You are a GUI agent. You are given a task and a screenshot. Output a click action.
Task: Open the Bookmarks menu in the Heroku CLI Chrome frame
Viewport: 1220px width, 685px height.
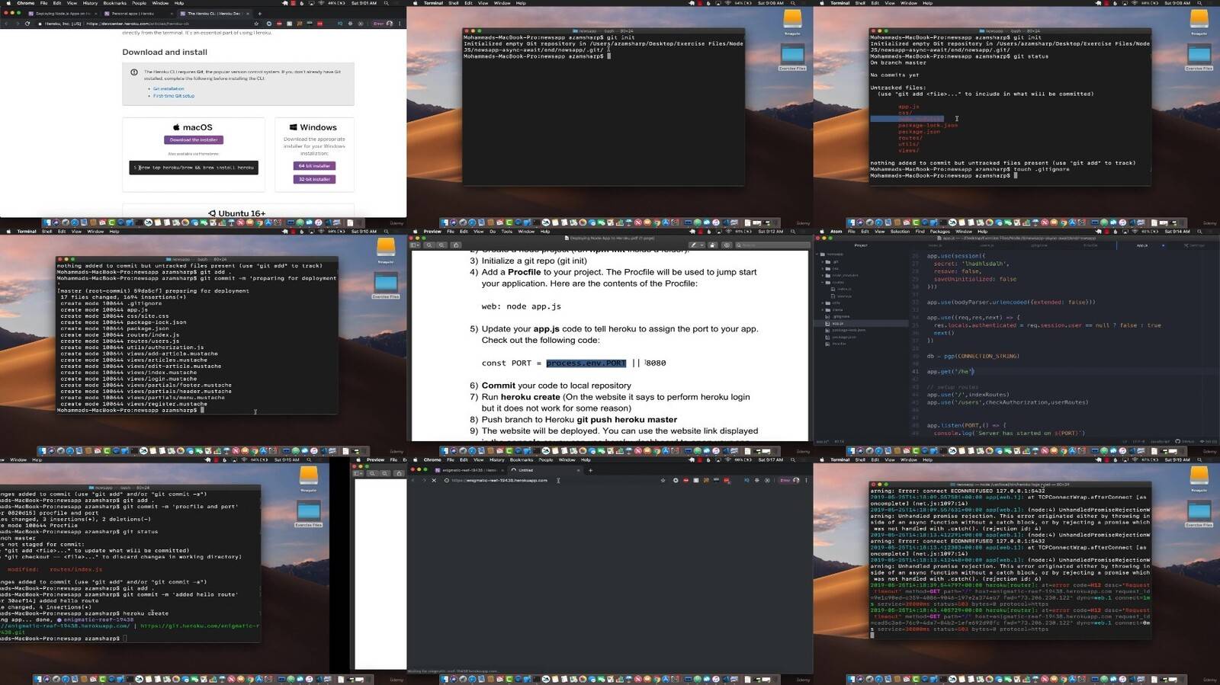114,3
